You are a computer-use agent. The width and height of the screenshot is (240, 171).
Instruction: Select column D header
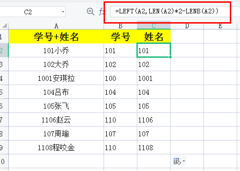pyautogui.click(x=187, y=26)
